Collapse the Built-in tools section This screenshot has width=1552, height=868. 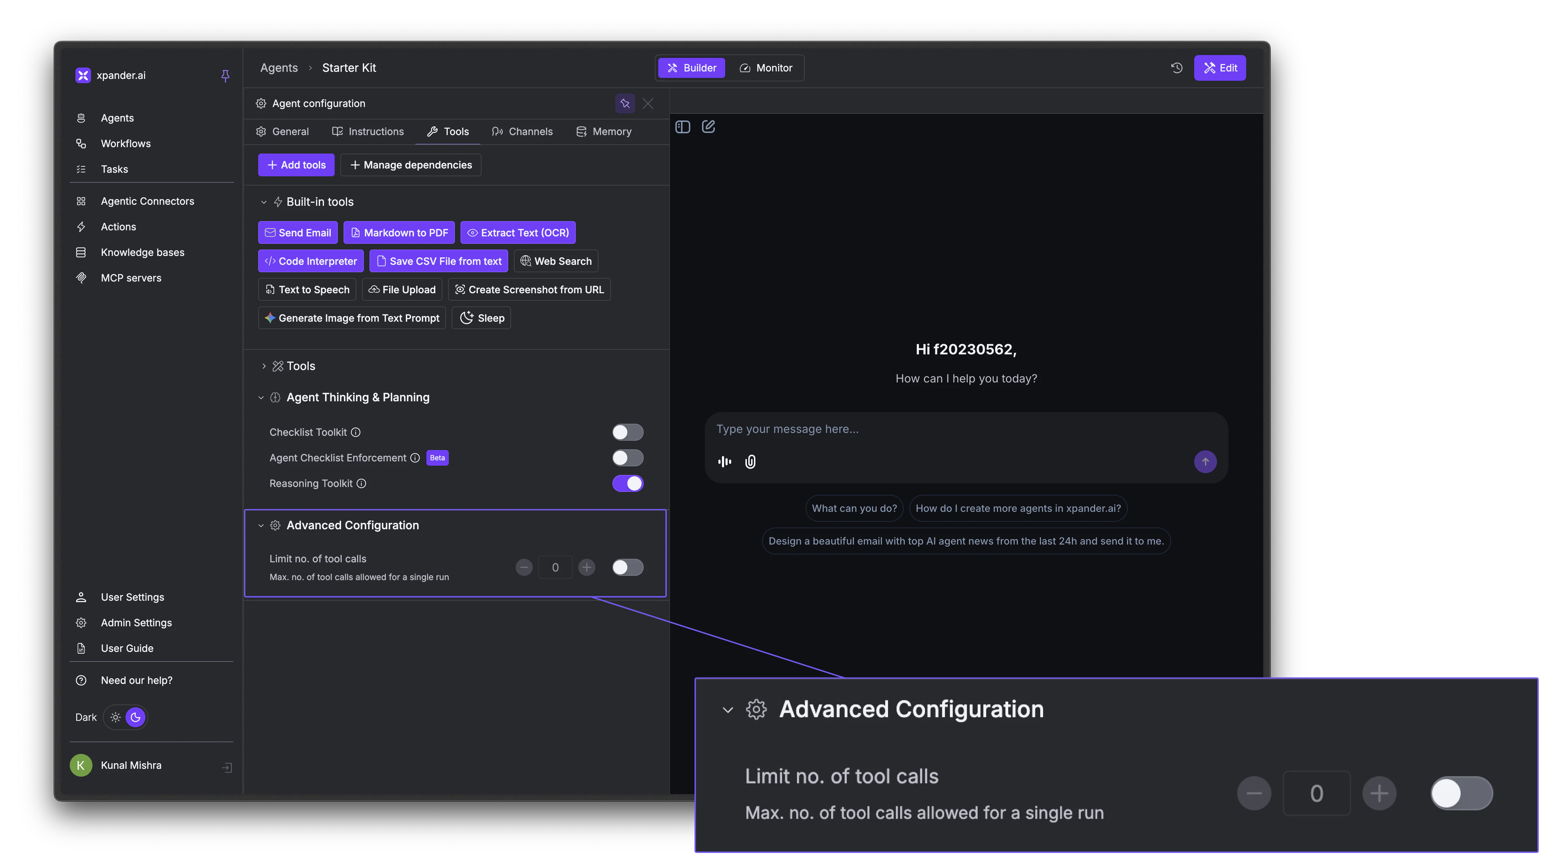pos(263,202)
